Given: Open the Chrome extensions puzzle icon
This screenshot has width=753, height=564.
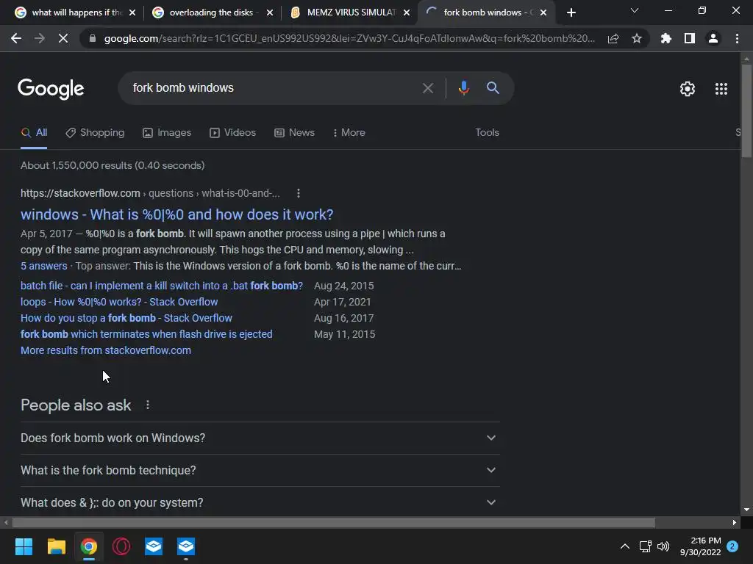Looking at the screenshot, I should pos(665,38).
